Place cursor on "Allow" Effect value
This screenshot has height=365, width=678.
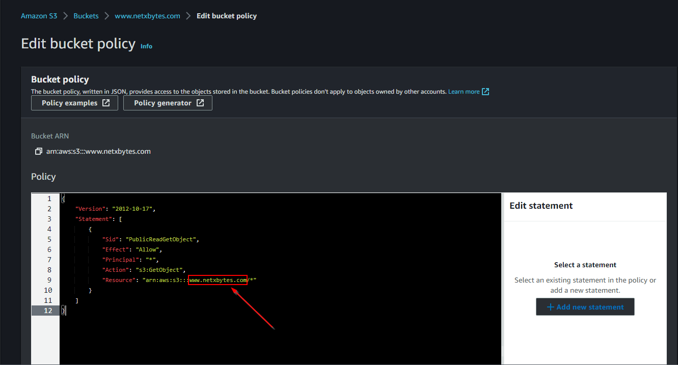pyautogui.click(x=148, y=249)
